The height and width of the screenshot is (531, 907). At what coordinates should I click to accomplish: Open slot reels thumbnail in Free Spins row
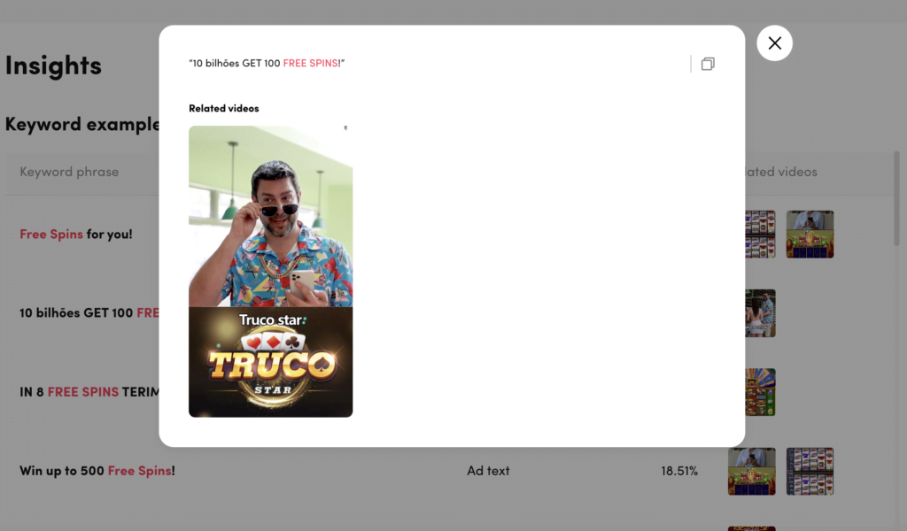pos(760,234)
